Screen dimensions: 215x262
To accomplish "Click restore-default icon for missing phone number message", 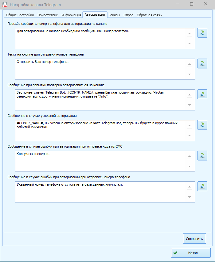I will 202,186.
